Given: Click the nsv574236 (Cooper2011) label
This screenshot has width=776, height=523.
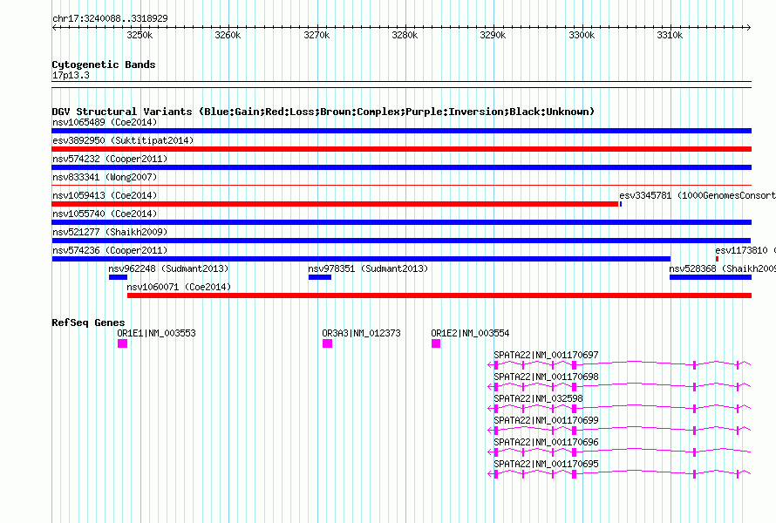Looking at the screenshot, I should click(110, 250).
